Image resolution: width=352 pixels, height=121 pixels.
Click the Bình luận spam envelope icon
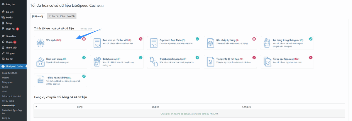tap(40, 62)
